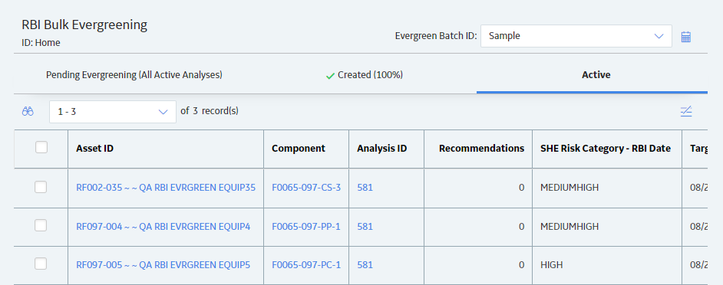Viewport: 723px width, 285px height.
Task: Open component link F0065-097-PP-1
Action: [x=306, y=227]
